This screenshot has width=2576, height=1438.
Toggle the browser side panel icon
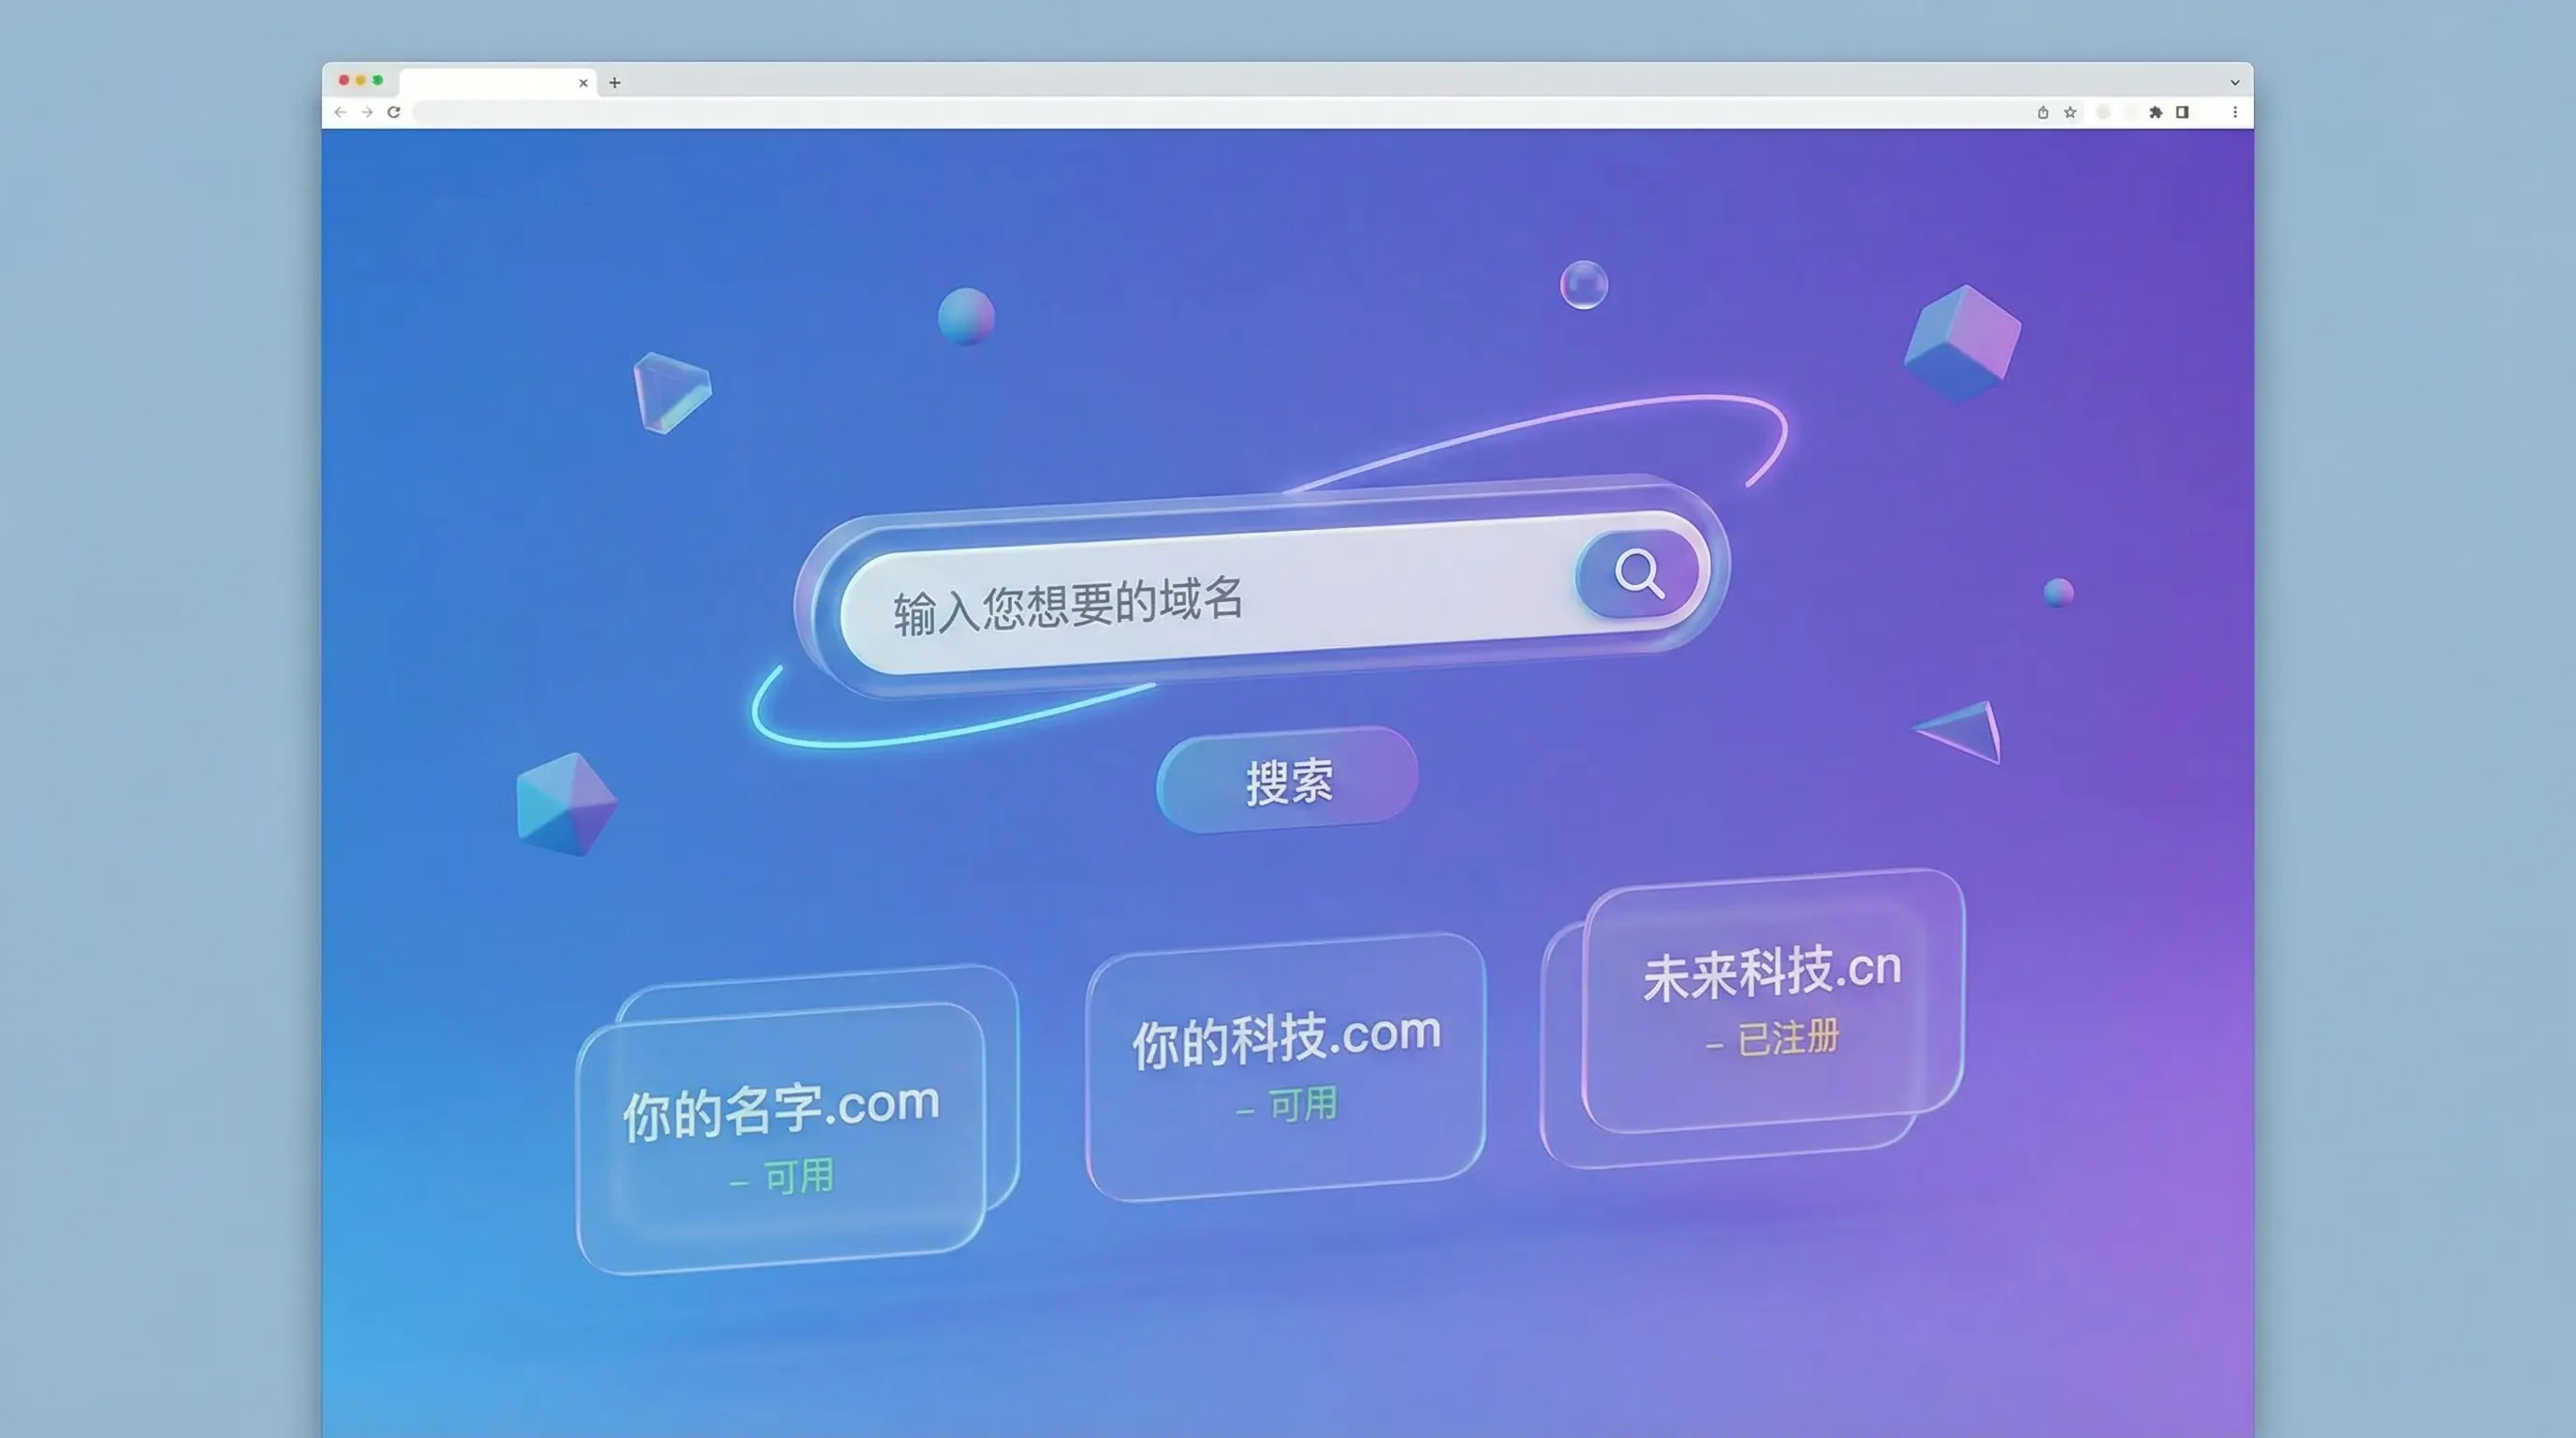(x=2183, y=112)
